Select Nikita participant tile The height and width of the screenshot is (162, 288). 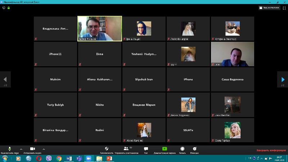tap(100, 105)
